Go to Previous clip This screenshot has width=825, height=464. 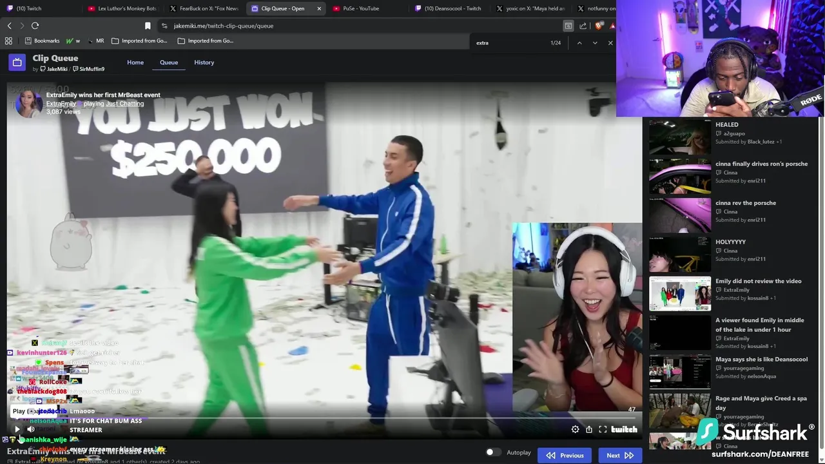565,456
